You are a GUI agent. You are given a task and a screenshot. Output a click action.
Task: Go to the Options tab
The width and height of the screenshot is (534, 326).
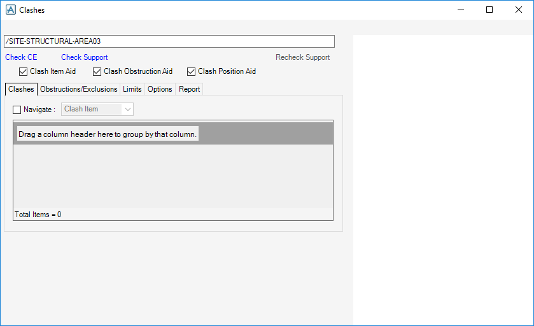[x=160, y=89]
